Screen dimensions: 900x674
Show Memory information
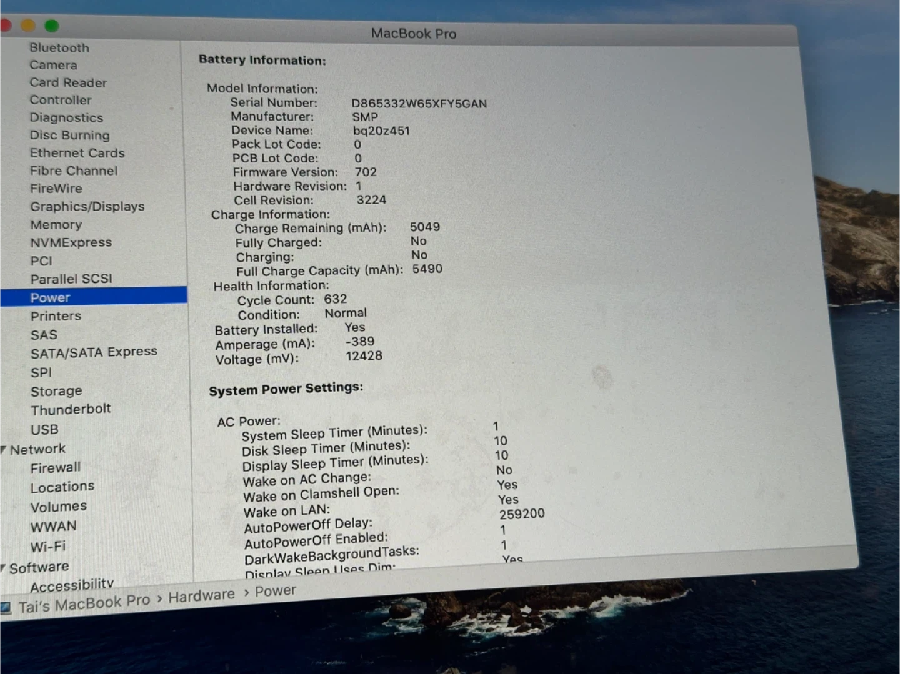(x=56, y=225)
